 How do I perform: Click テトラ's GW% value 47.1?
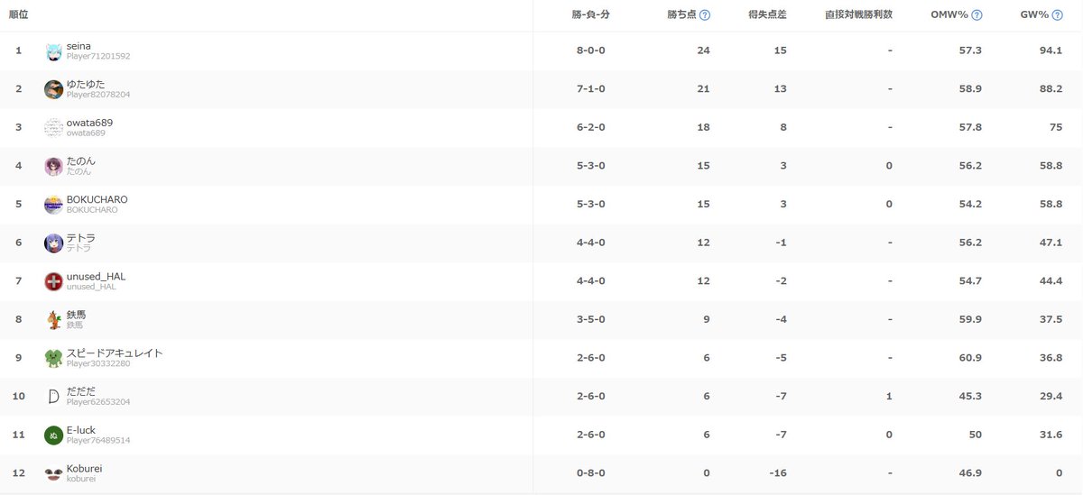click(x=1051, y=243)
